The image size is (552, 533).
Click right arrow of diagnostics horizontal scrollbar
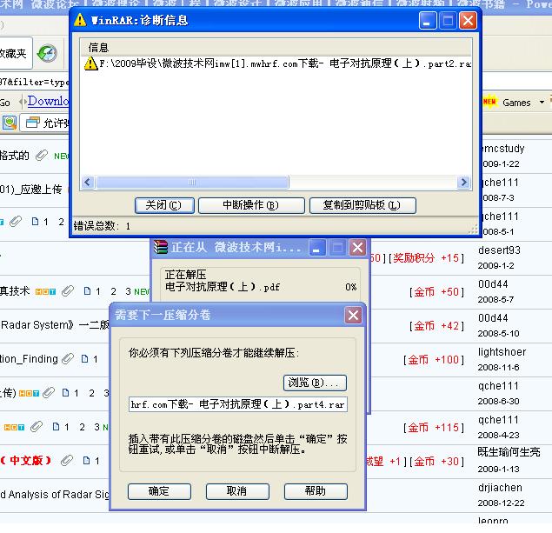tap(463, 183)
